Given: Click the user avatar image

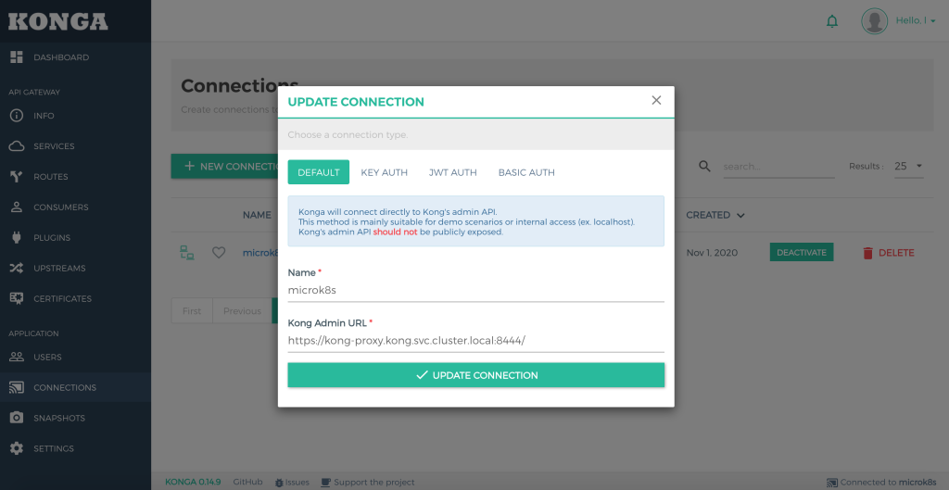Looking at the screenshot, I should click(x=874, y=21).
